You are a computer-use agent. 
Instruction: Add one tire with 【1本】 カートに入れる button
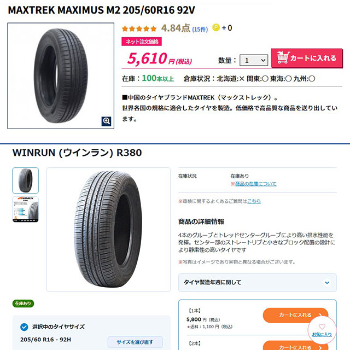tap(295, 315)
